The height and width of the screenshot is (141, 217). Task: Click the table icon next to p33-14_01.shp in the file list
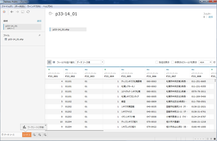click(6, 39)
